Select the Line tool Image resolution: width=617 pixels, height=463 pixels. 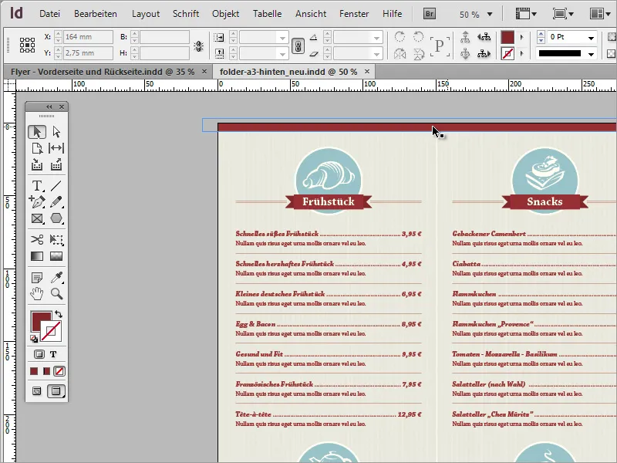point(56,185)
